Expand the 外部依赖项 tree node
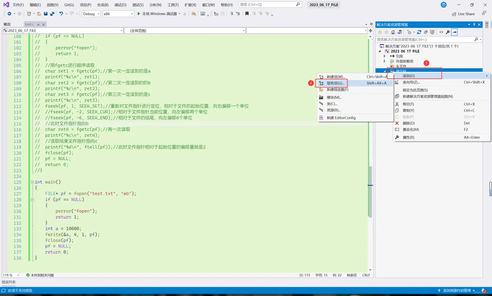The height and width of the screenshot is (296, 492). point(384,61)
